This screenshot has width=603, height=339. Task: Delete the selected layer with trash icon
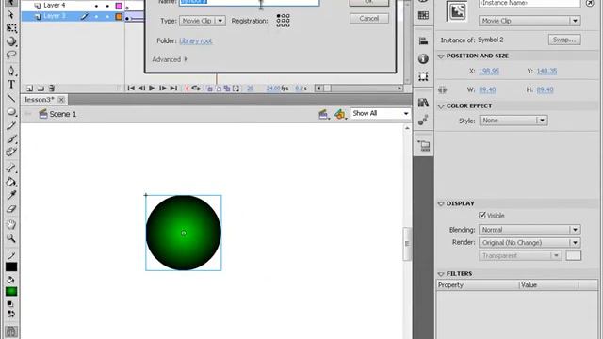point(52,89)
